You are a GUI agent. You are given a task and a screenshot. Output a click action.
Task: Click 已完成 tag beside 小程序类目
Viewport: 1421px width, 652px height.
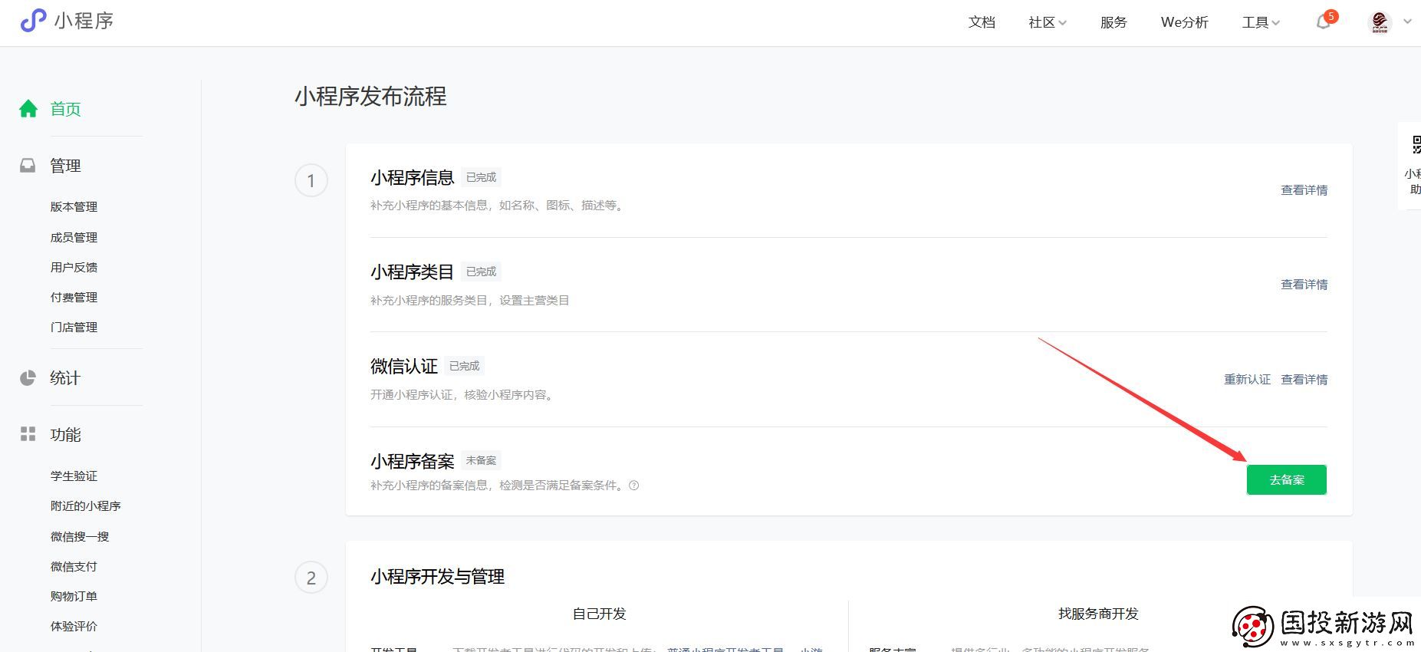point(481,272)
